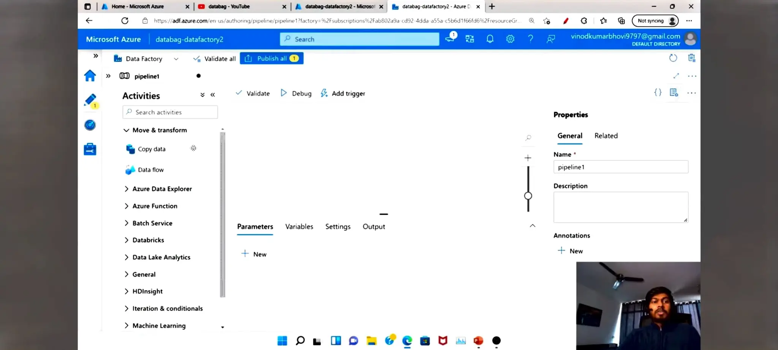Toggle the Properties pane icon

pyautogui.click(x=674, y=92)
